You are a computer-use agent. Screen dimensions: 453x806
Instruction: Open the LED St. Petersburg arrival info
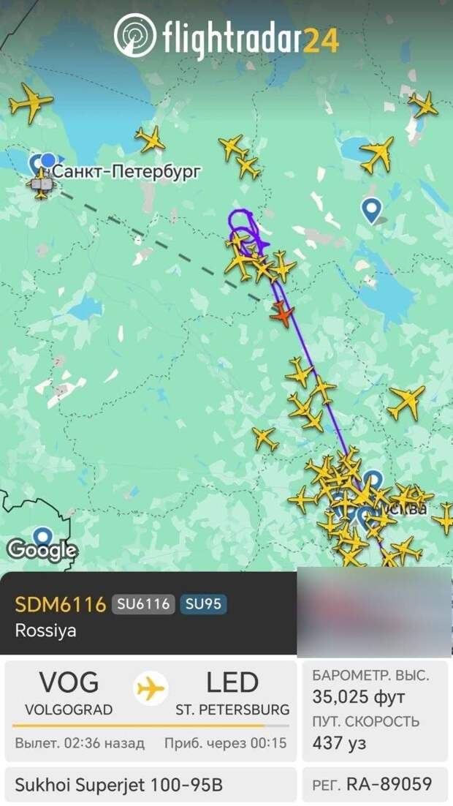pyautogui.click(x=232, y=693)
